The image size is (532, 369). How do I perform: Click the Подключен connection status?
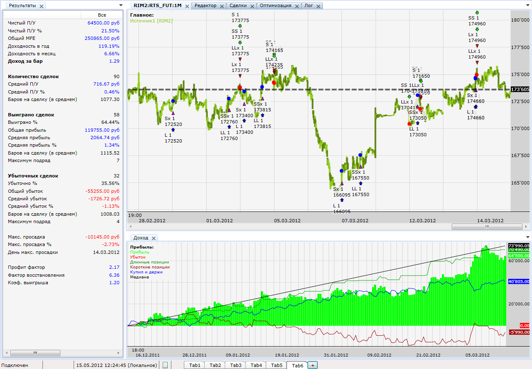pos(15,365)
